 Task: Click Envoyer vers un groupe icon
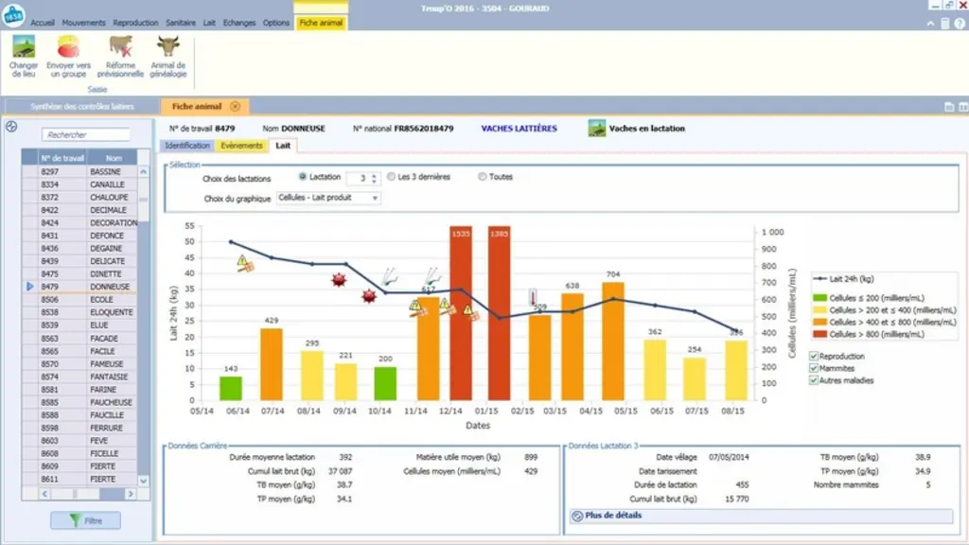[68, 47]
